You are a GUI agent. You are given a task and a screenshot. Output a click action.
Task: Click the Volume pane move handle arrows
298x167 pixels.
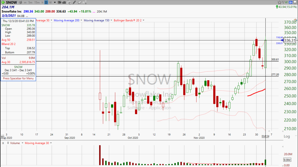[8, 143]
